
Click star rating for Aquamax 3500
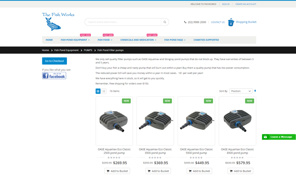coord(155,158)
